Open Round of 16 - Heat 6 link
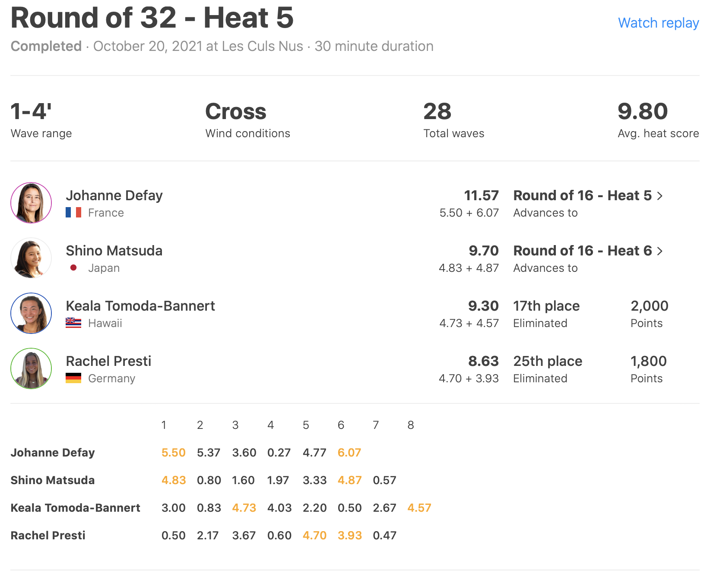This screenshot has width=710, height=573. 582,251
